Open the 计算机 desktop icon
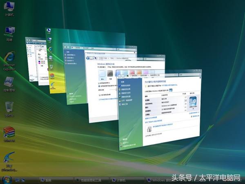 click(9, 9)
